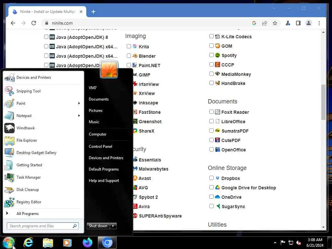Click the share page icon
The image size is (332, 249).
[265, 23]
